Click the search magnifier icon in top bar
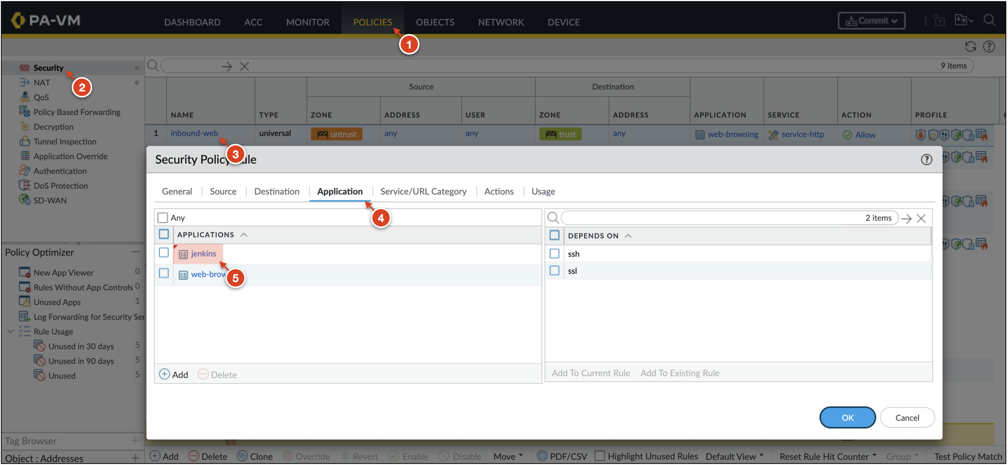This screenshot has height=465, width=1008. 990,20
